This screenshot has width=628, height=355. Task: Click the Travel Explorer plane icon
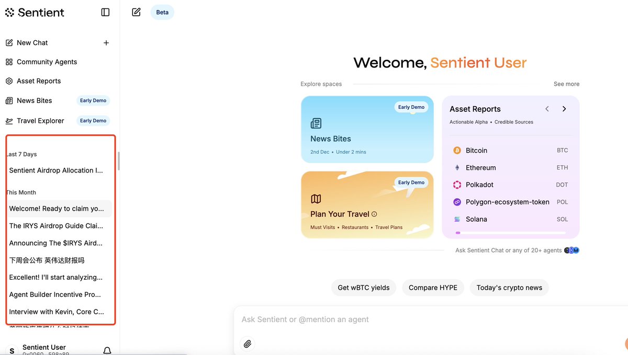point(9,121)
